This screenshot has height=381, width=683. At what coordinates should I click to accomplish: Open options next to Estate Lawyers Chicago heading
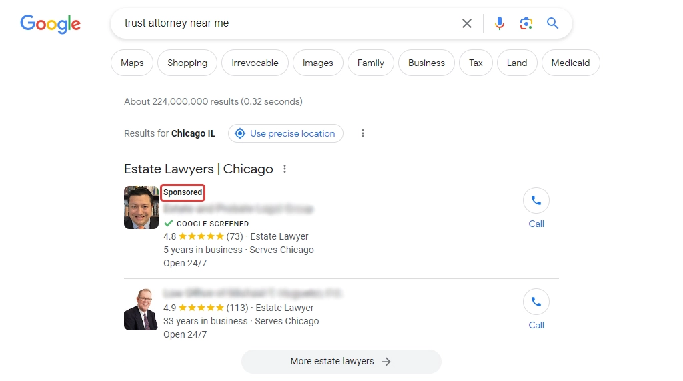pyautogui.click(x=284, y=169)
